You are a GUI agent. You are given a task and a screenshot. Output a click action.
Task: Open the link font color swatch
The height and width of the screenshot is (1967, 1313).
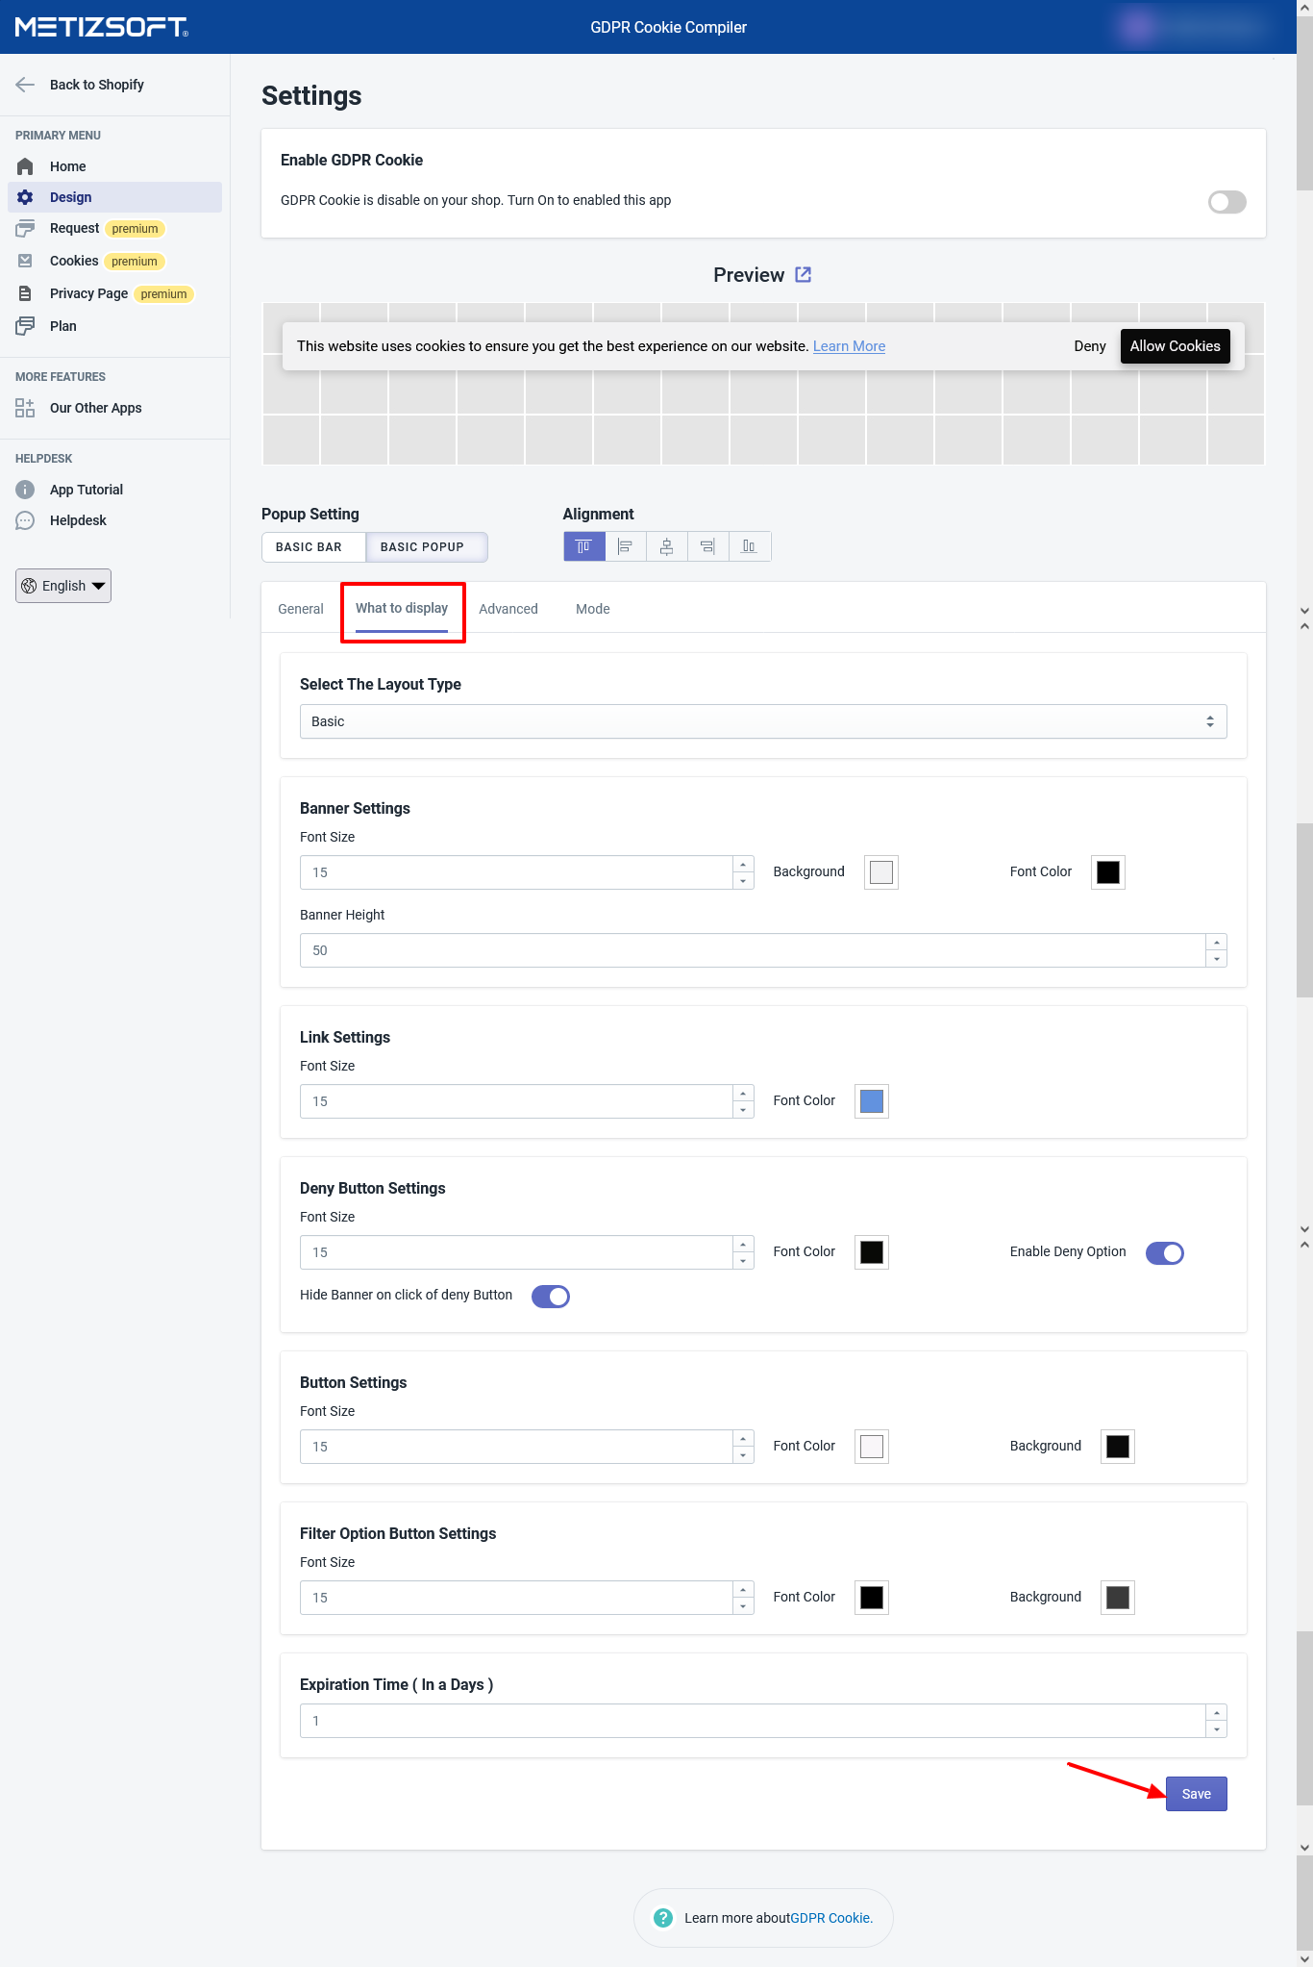(x=872, y=1101)
